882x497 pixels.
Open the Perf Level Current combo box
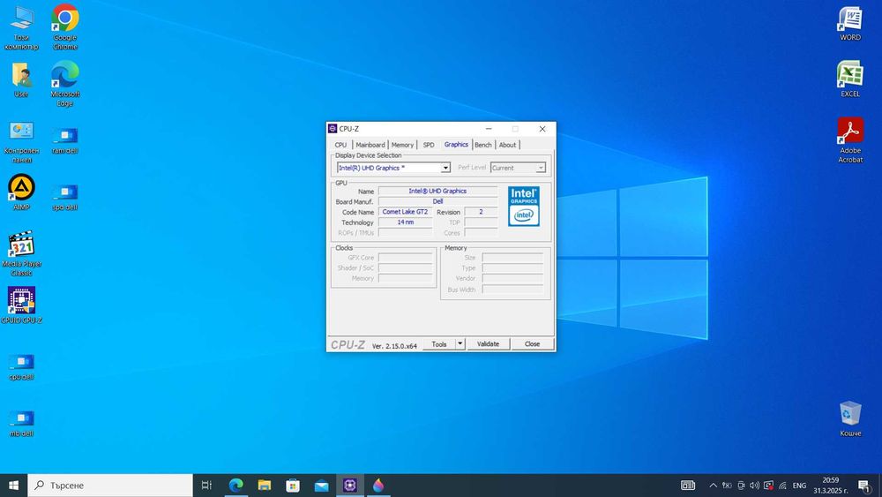[518, 168]
